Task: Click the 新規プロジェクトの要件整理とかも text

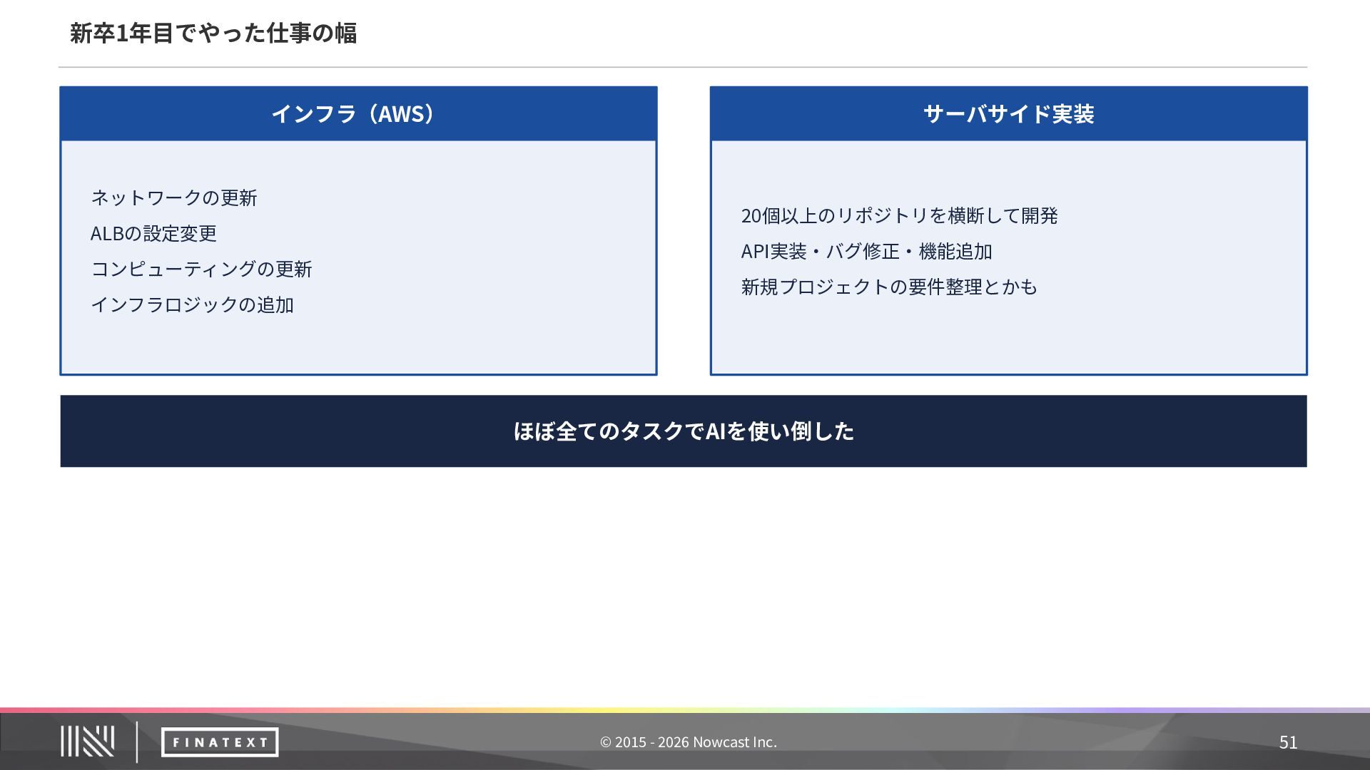Action: [x=889, y=287]
